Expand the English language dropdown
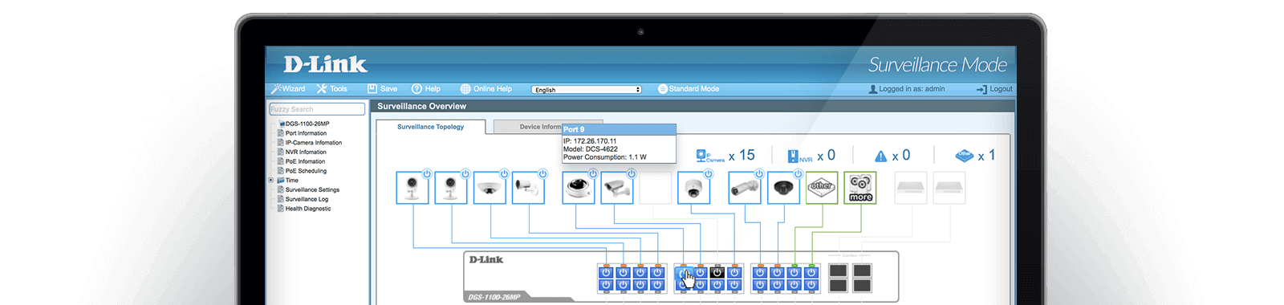The width and height of the screenshot is (1284, 305). 587,90
